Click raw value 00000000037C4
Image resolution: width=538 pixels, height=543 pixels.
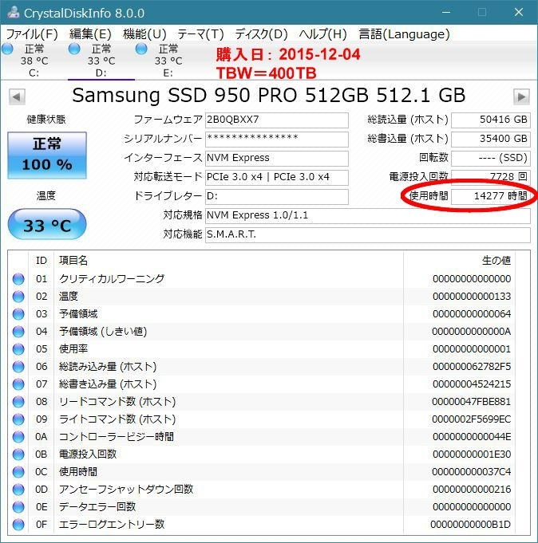coord(472,472)
